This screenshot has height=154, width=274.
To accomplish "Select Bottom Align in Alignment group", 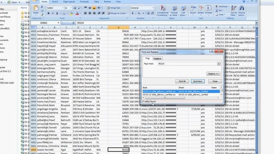I will [x=94, y=8].
